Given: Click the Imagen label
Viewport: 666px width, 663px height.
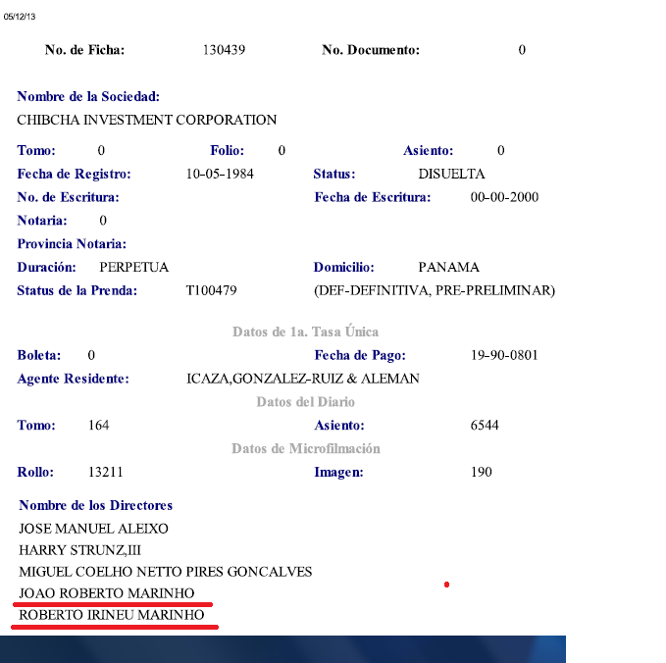Looking at the screenshot, I should [339, 472].
